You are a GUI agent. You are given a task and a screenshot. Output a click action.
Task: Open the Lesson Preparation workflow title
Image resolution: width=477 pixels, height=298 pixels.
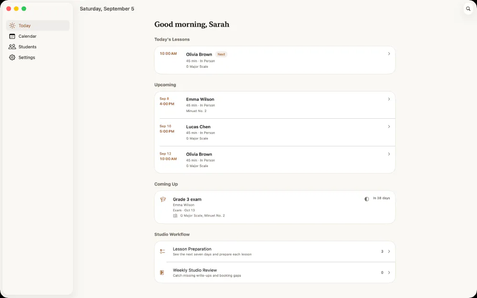tap(192, 249)
